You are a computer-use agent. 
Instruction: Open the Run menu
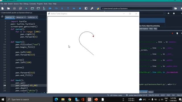[x=21, y=4]
